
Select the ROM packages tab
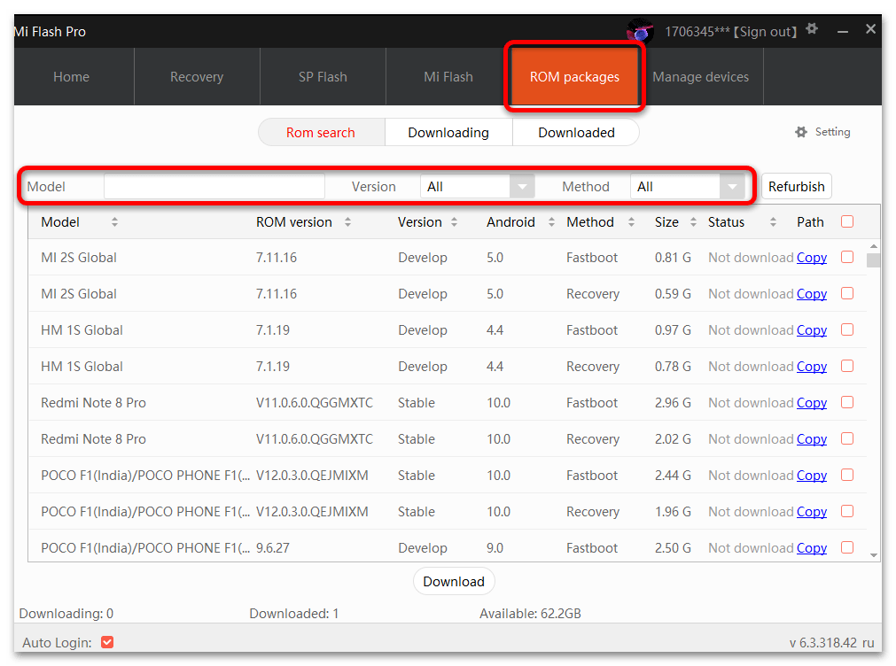click(574, 76)
